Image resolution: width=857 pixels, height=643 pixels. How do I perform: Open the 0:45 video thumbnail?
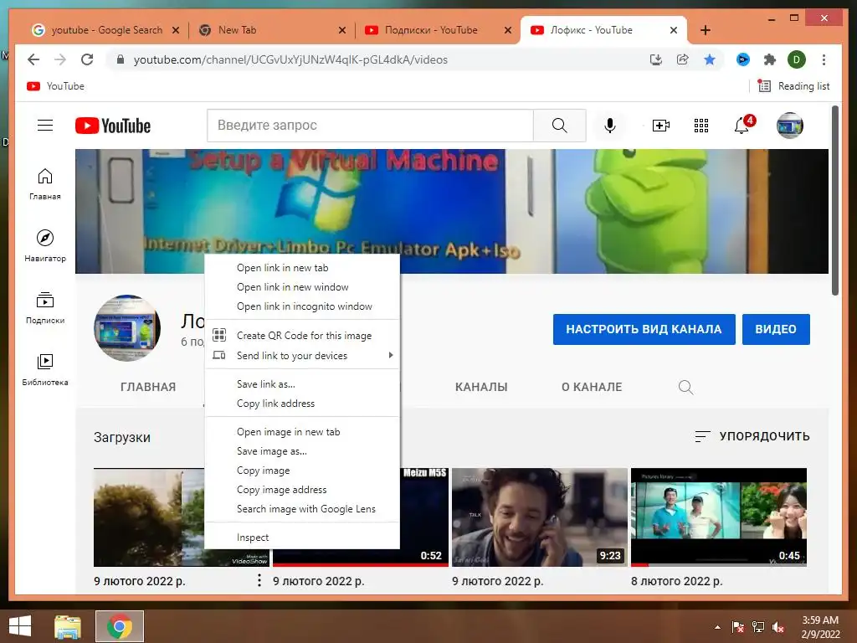719,517
